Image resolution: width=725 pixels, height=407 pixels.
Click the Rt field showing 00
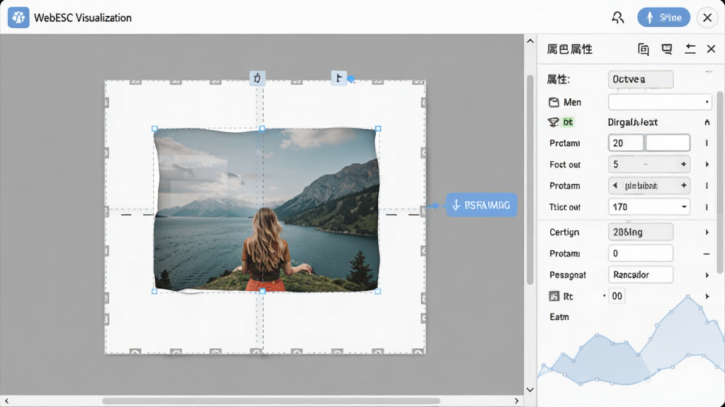tap(617, 296)
